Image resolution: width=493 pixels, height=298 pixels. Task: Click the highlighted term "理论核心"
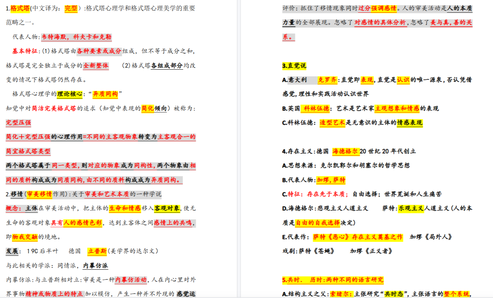click(x=70, y=94)
